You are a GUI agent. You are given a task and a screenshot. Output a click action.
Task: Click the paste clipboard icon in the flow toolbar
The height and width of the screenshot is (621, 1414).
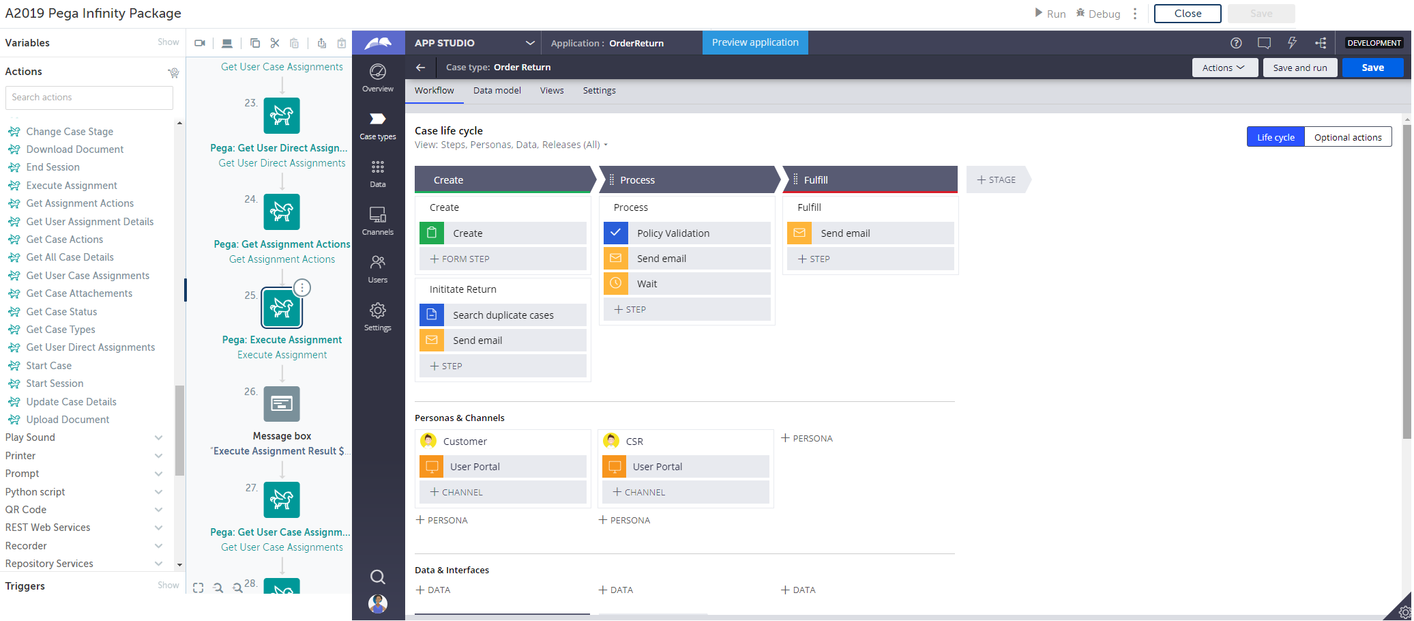(x=295, y=43)
